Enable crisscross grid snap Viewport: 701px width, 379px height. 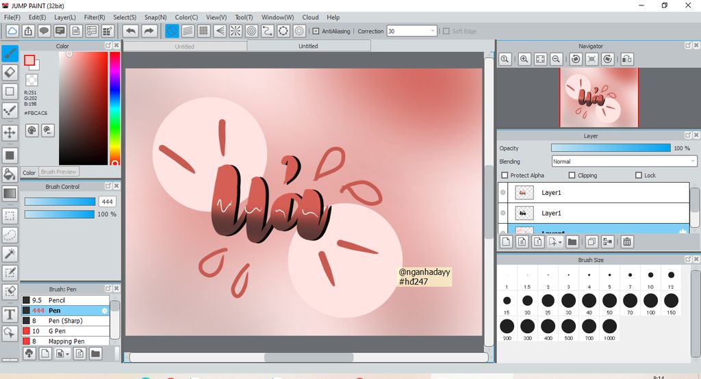pyautogui.click(x=204, y=31)
